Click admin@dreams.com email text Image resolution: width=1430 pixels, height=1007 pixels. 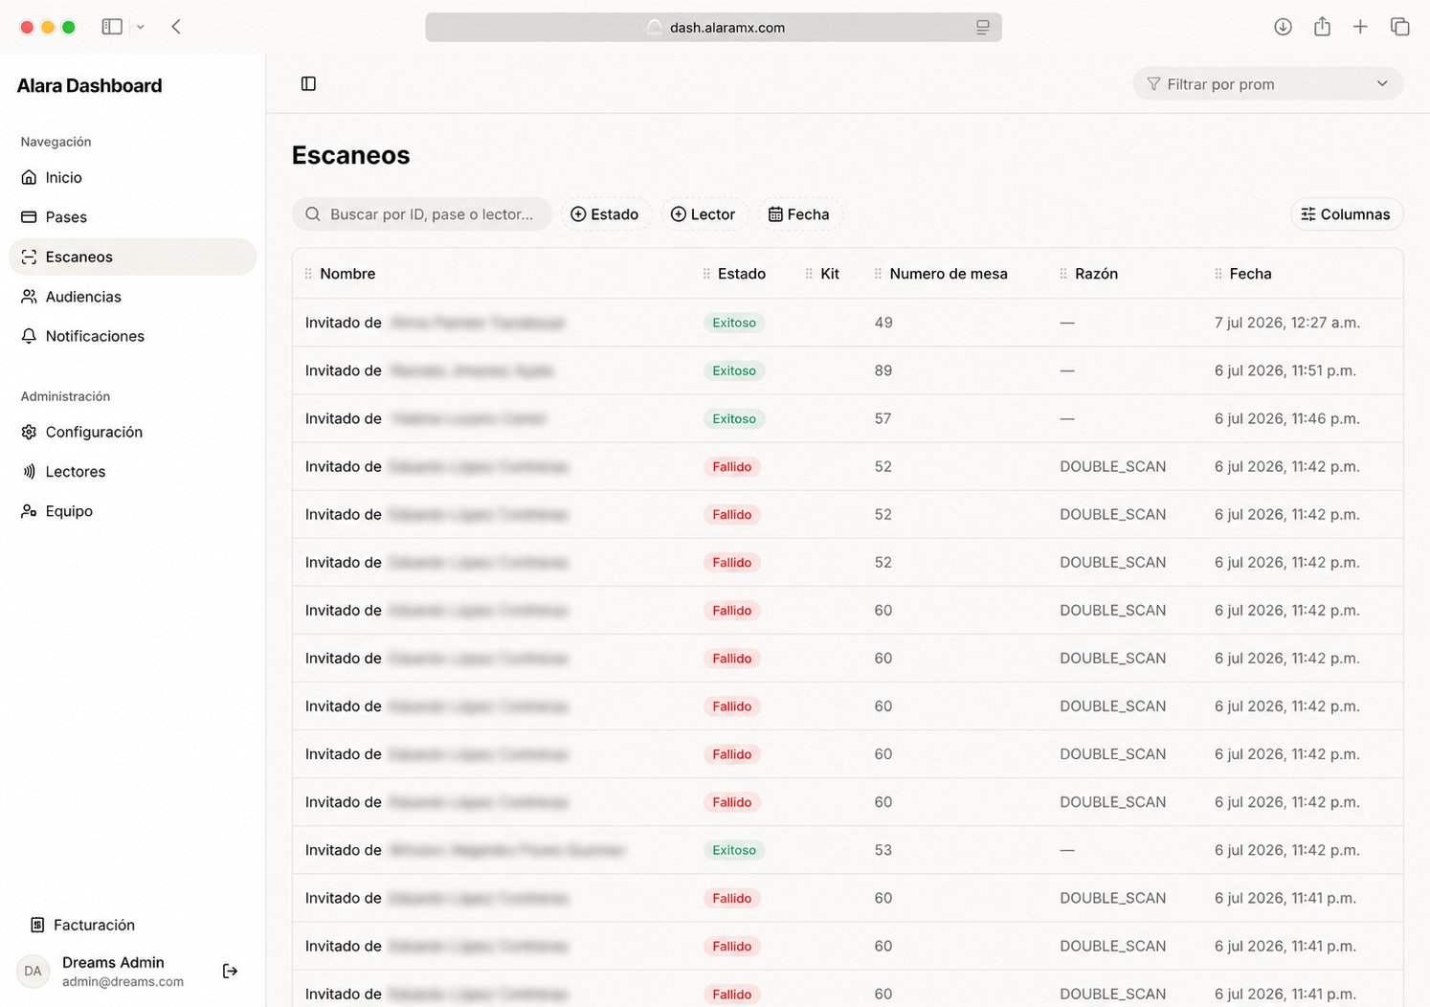[x=123, y=981]
